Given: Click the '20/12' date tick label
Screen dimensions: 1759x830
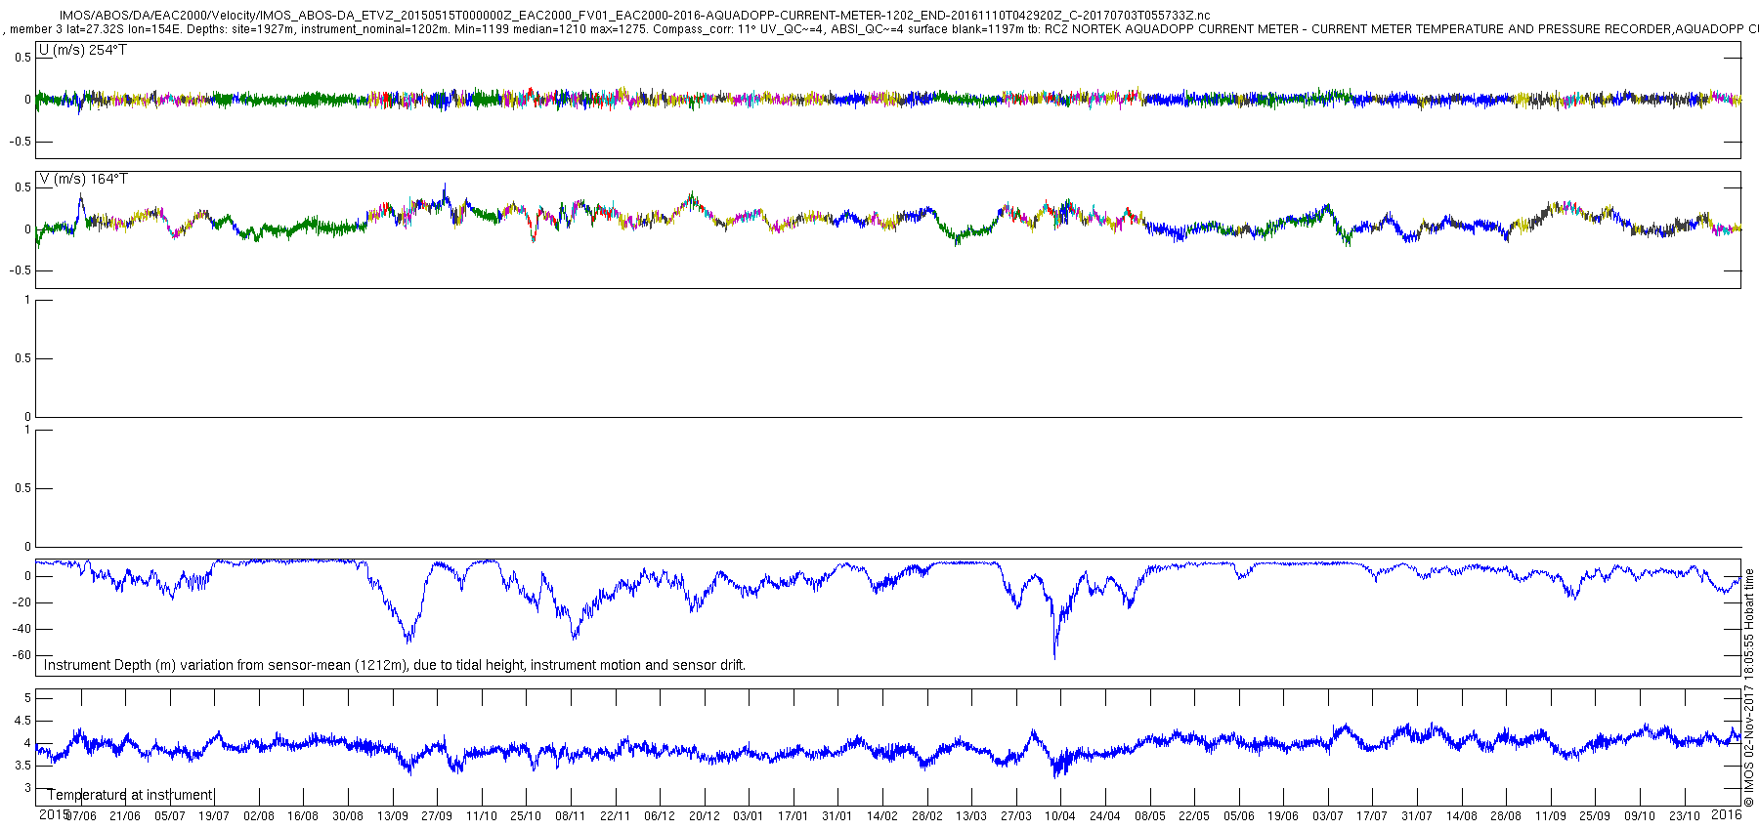Looking at the screenshot, I should [705, 816].
